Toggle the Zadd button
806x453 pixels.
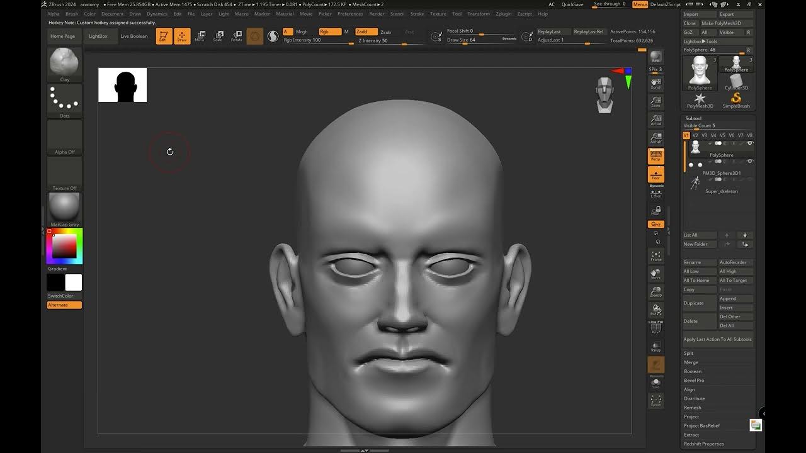(366, 31)
